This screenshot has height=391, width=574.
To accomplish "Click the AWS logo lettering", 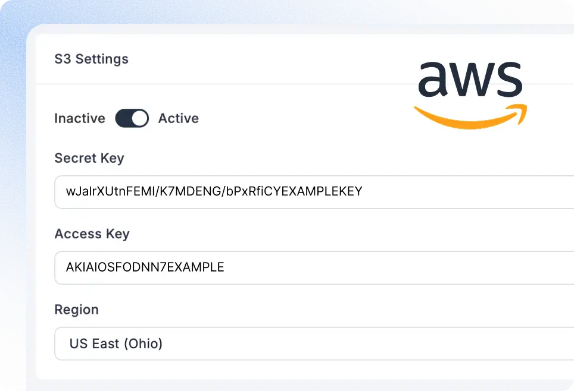I will [x=470, y=79].
